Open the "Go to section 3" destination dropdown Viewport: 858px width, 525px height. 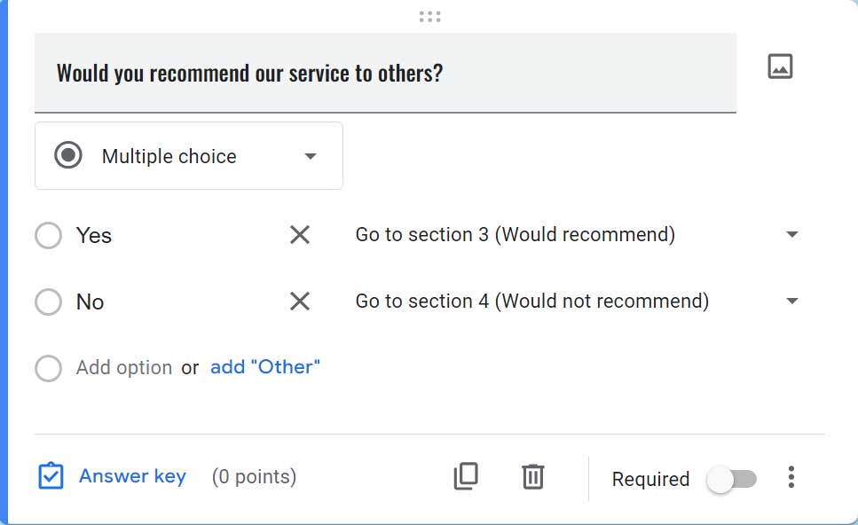pos(791,234)
